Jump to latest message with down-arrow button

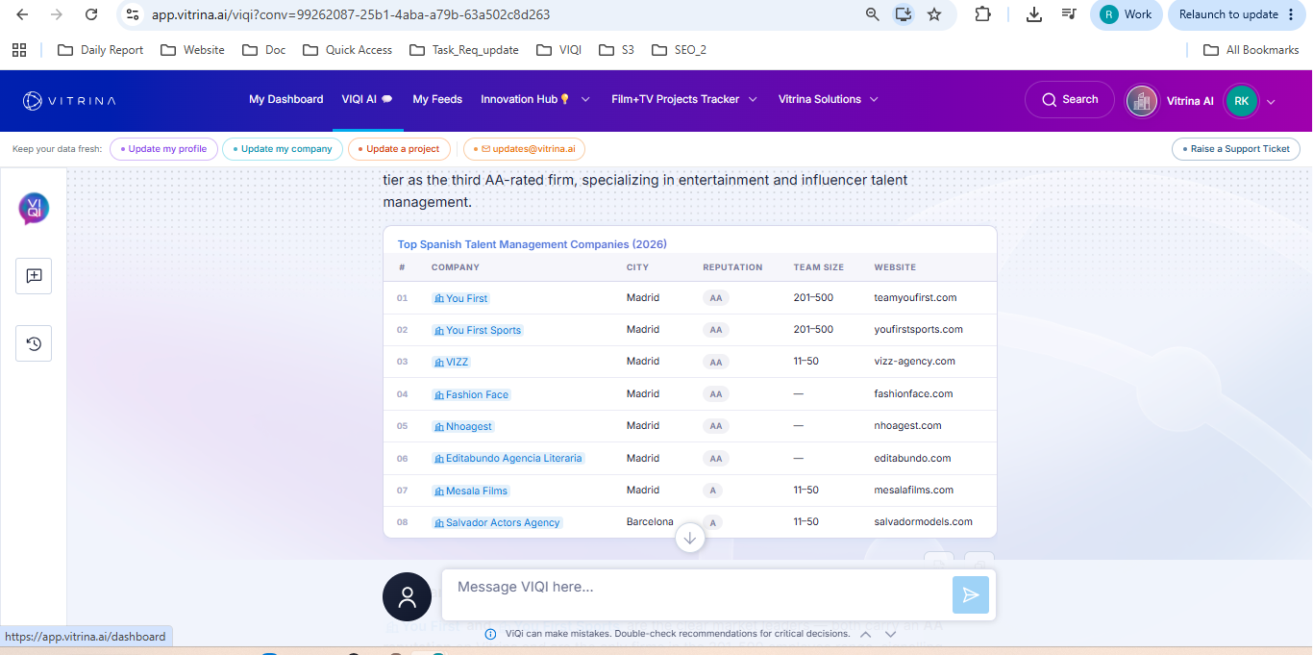pyautogui.click(x=690, y=538)
